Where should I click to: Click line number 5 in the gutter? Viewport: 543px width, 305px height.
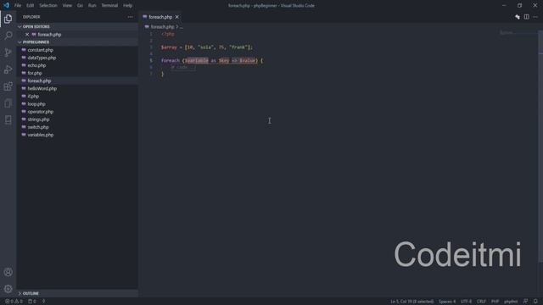point(151,60)
